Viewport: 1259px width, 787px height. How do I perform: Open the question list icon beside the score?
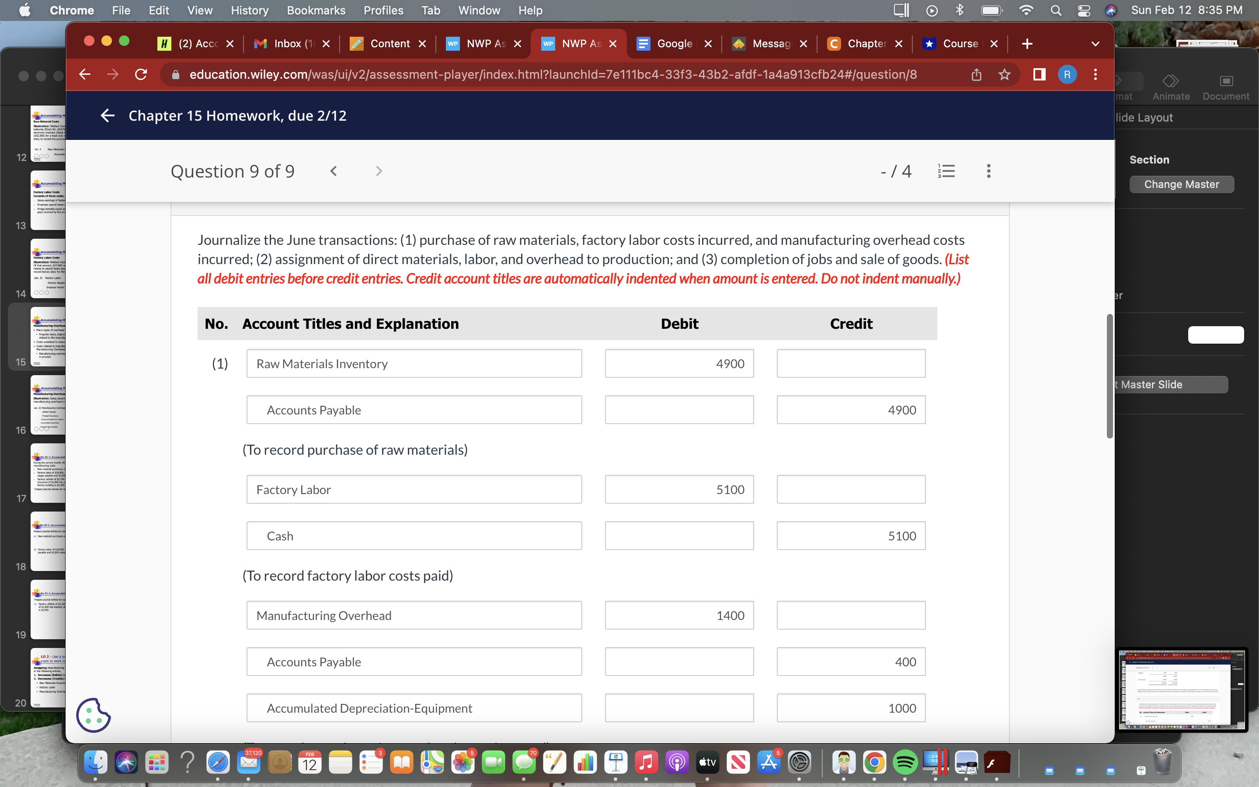point(947,171)
